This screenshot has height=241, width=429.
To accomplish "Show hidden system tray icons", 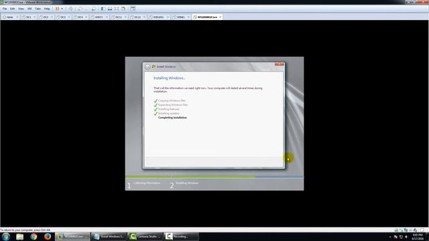I will coord(390,237).
